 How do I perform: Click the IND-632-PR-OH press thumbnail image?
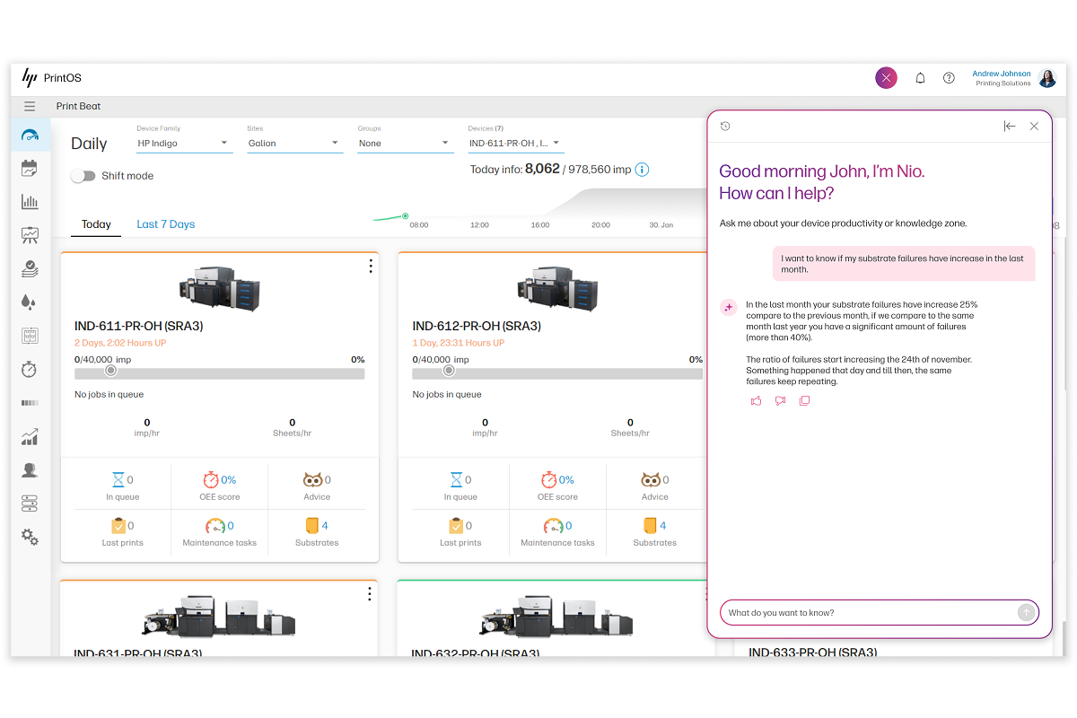pos(556,615)
